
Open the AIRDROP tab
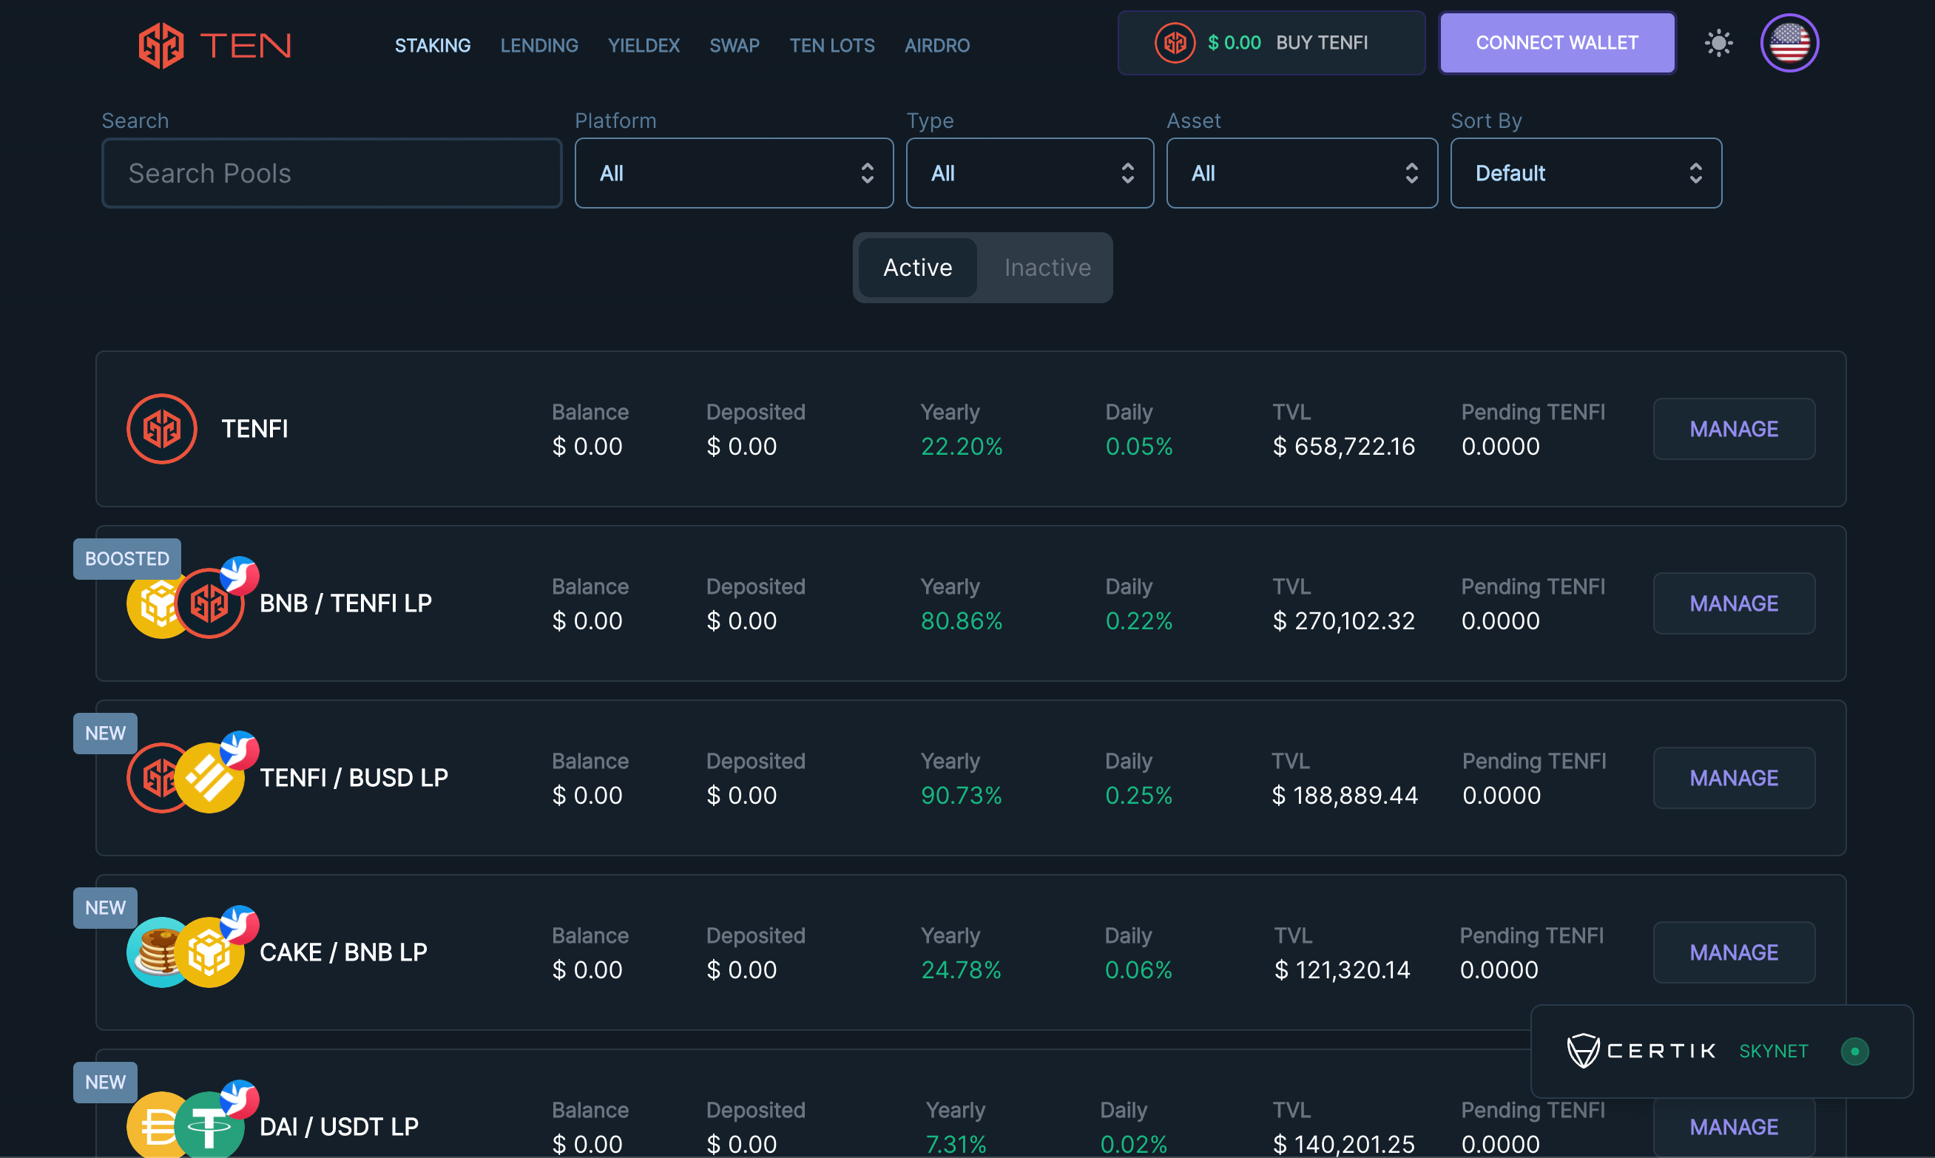point(936,45)
